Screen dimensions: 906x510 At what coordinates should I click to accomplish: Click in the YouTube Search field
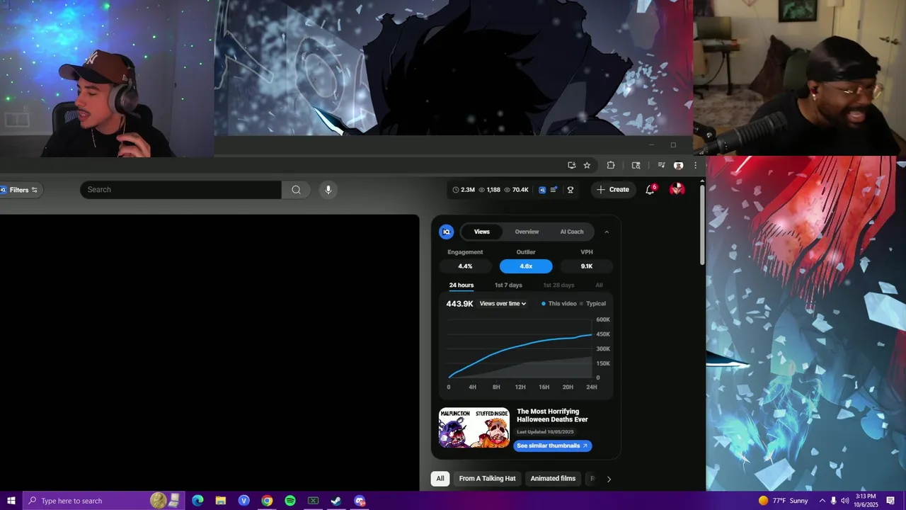pos(180,190)
